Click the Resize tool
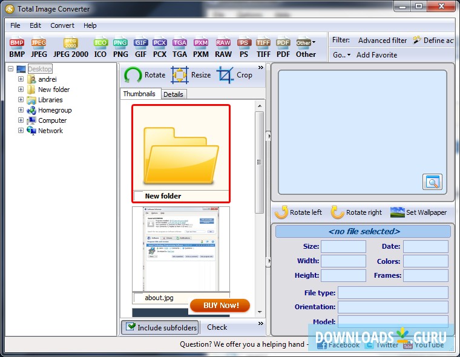Viewport: 460px width, 357px height. tap(191, 75)
